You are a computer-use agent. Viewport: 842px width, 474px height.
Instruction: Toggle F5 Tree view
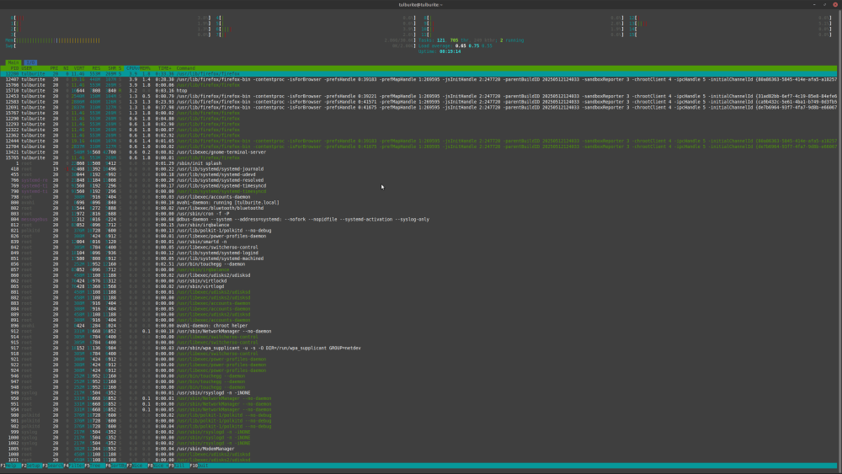(x=95, y=466)
